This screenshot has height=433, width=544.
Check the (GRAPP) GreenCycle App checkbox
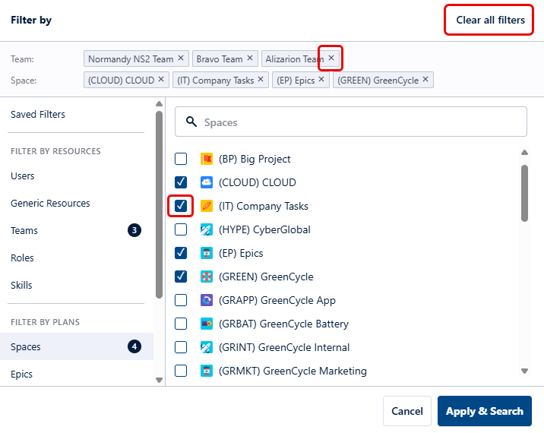[x=181, y=300]
